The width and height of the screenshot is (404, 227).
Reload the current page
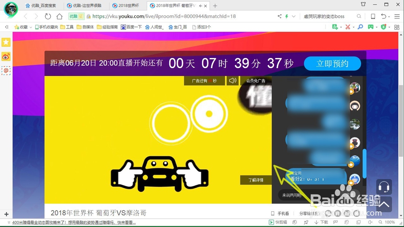pyautogui.click(x=48, y=17)
